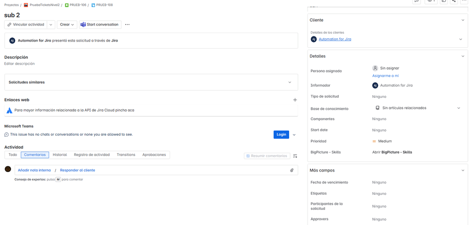Image resolution: width=472 pixels, height=225 pixels.
Task: Expand the Base de conocimiento dropdown
Action: pos(459,108)
